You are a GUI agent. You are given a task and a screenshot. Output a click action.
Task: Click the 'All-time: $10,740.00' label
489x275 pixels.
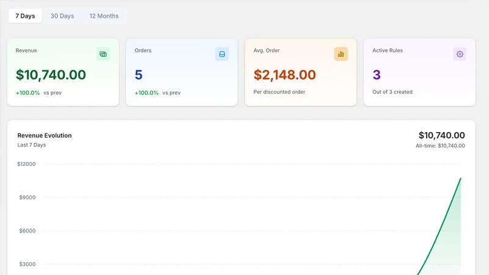pos(440,145)
